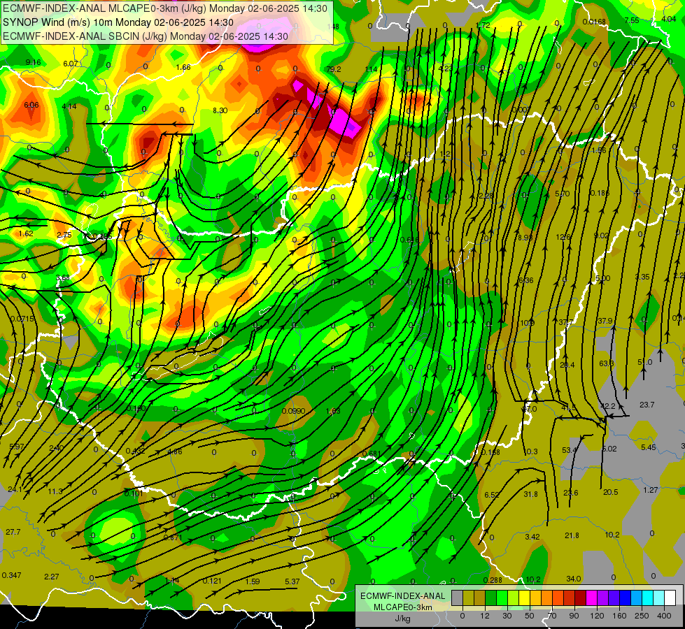Click the gray swatch in the MLCAPE legend

(x=458, y=598)
